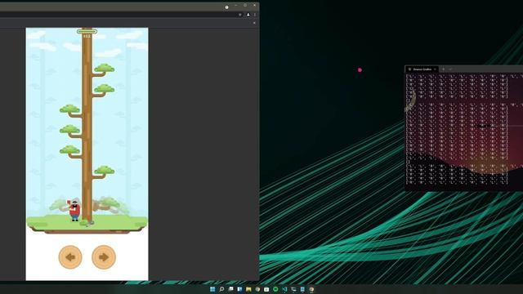Open the Windows Start menu
523x294 pixels.
pos(212,289)
